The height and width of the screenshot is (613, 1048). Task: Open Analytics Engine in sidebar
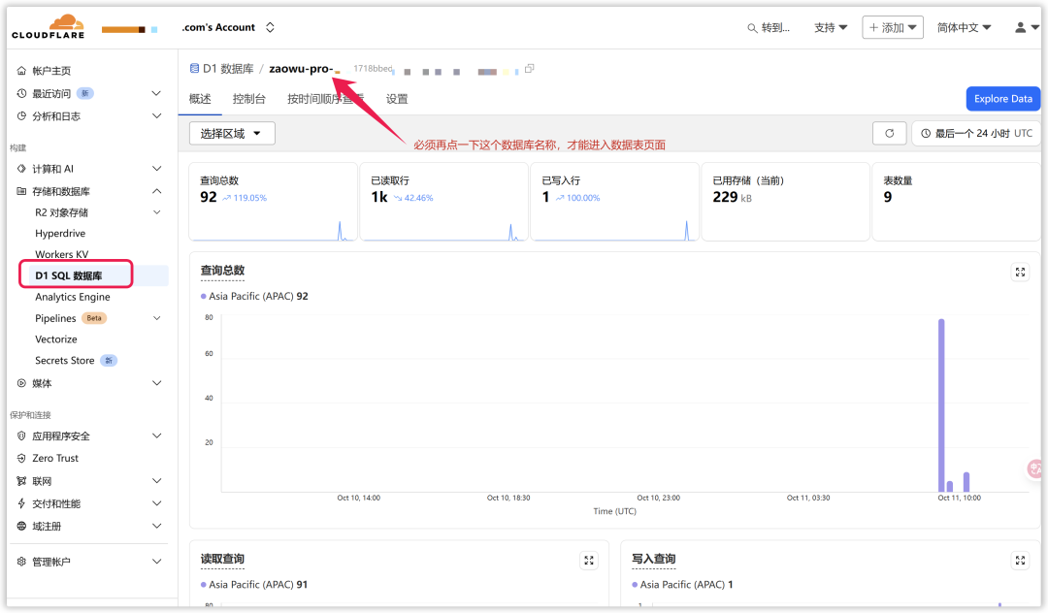pyautogui.click(x=72, y=297)
